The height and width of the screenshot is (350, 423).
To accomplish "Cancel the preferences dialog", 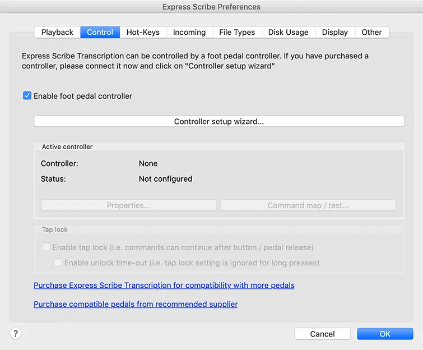I will click(x=322, y=334).
